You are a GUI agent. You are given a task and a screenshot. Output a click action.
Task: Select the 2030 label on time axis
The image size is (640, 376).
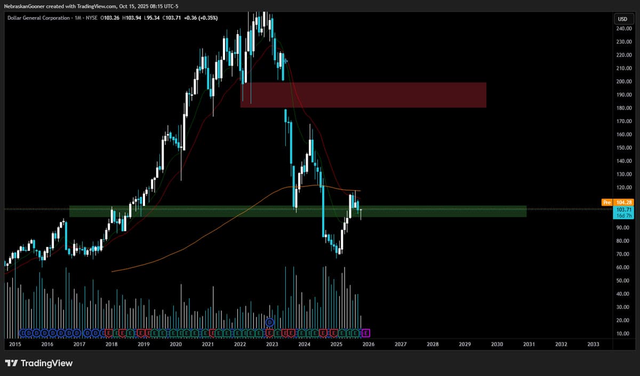tap(497, 345)
